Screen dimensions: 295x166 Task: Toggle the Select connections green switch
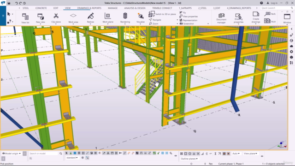71,153
